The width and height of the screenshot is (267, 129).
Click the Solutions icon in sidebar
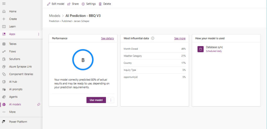coord(4,59)
